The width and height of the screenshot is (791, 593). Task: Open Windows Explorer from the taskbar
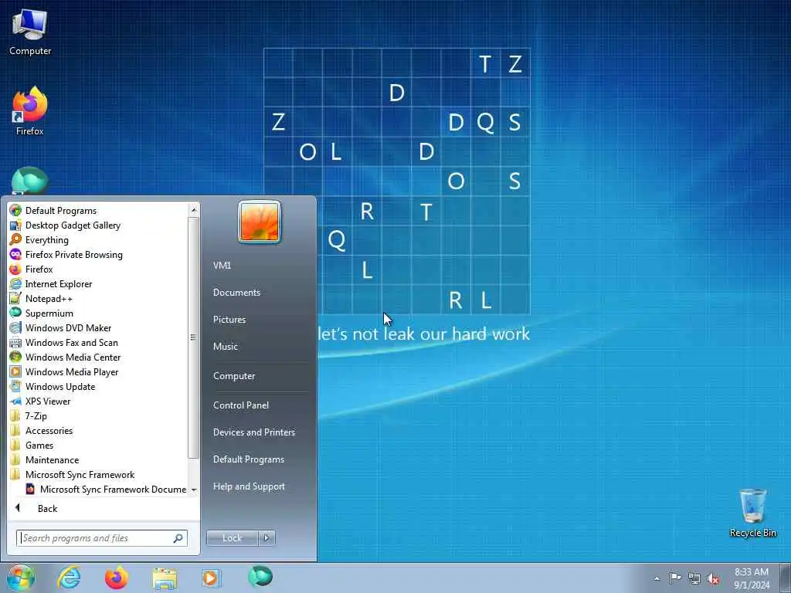tap(165, 578)
